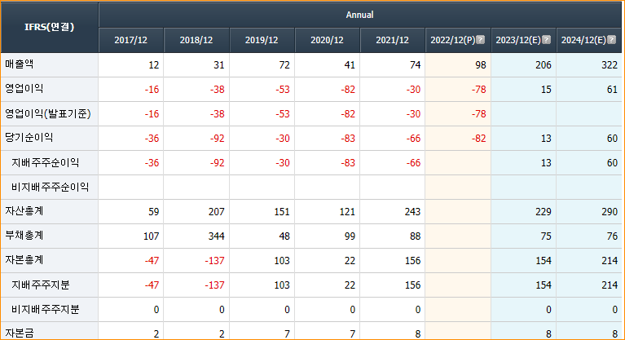Click the 2024/12(E) column header text
Viewport: 625px width, 340px height.
point(583,40)
